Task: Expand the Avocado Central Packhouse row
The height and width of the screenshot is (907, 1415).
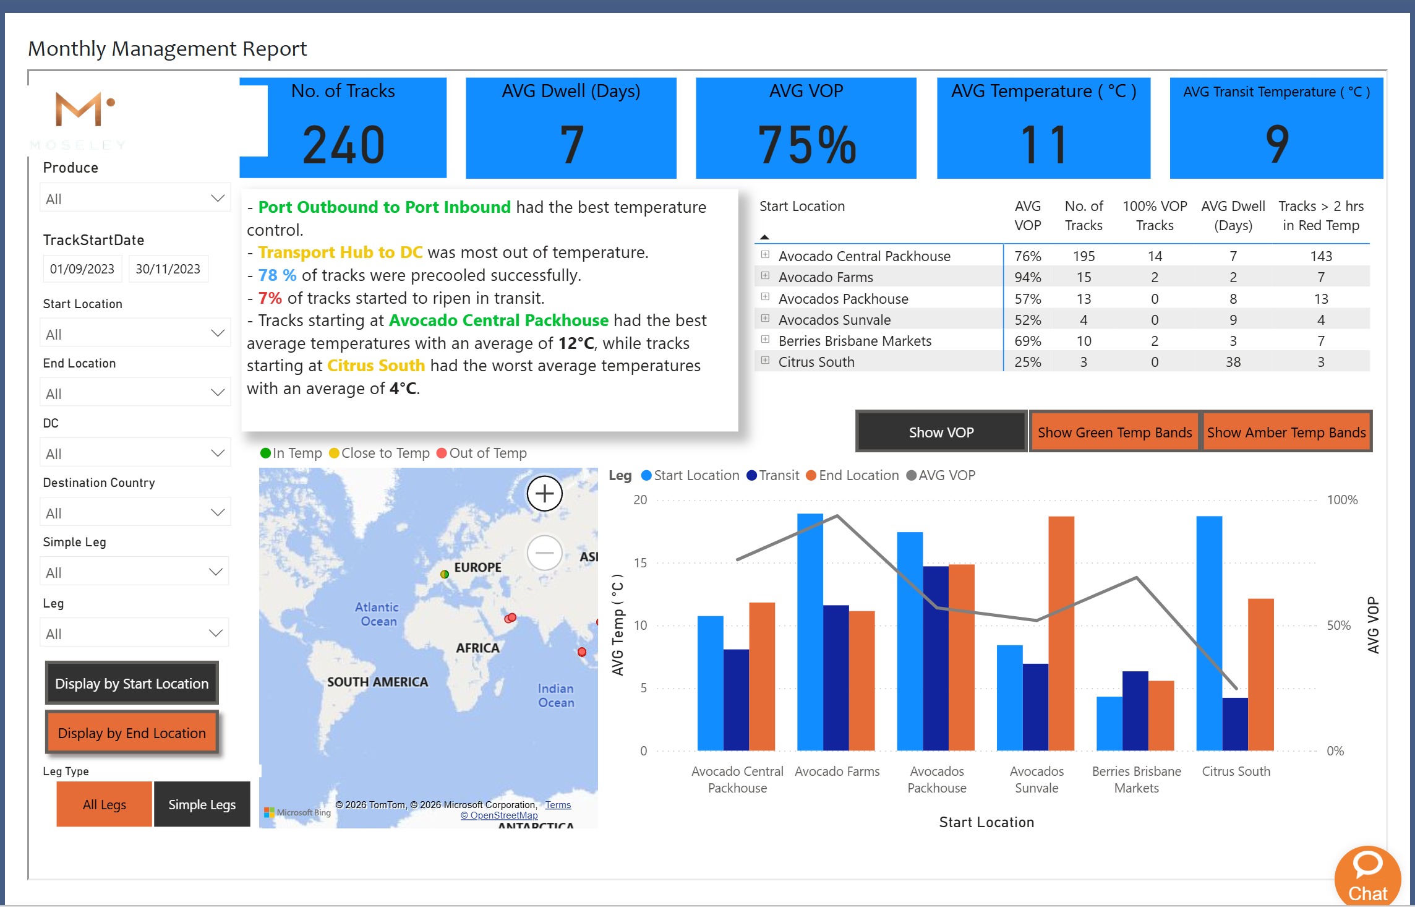Action: [x=765, y=255]
